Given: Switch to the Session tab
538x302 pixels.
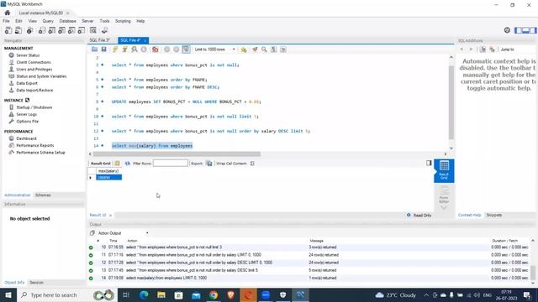Looking at the screenshot, I should 36,283.
